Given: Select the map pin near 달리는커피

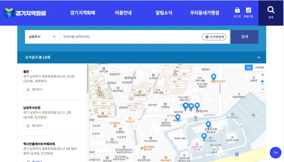Looking at the screenshot, I should click(x=214, y=77).
